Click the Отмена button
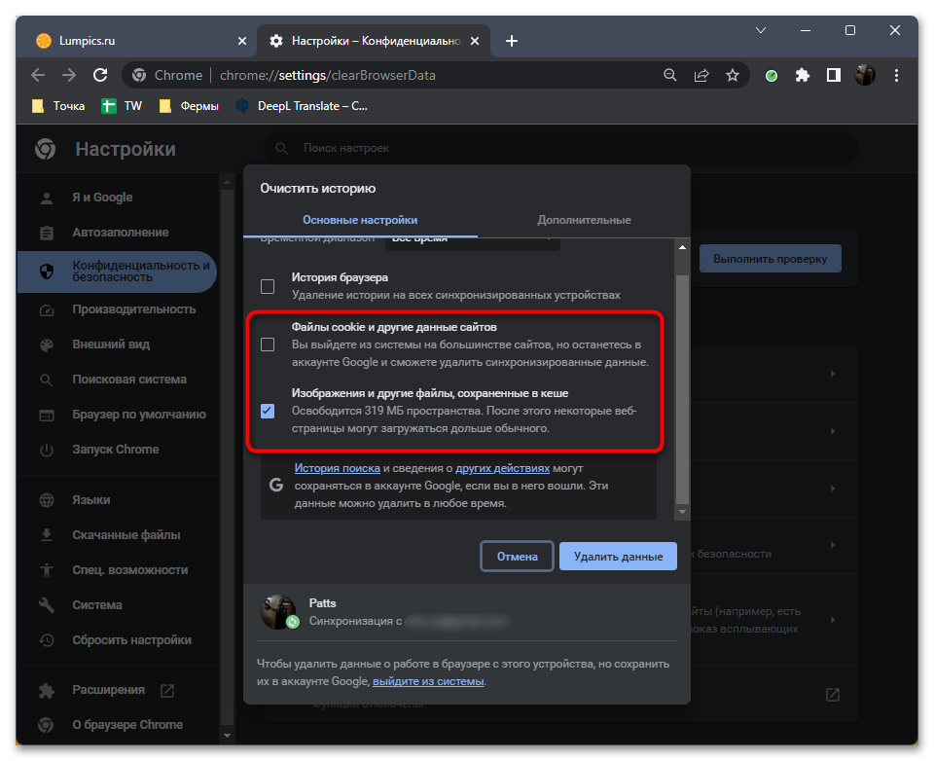This screenshot has width=934, height=761. [517, 557]
